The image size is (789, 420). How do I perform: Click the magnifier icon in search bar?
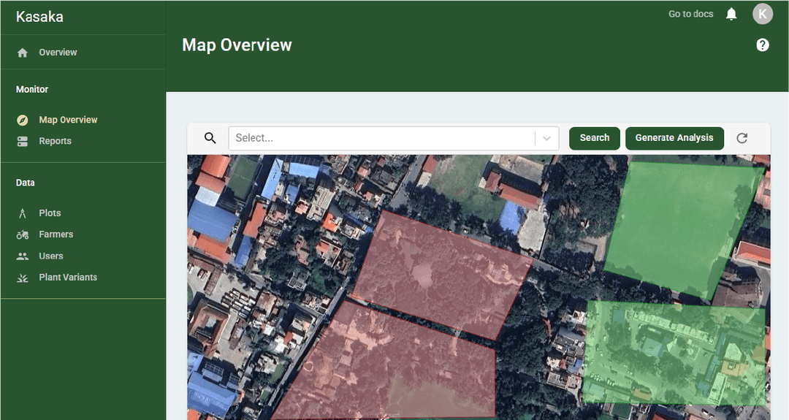(210, 138)
